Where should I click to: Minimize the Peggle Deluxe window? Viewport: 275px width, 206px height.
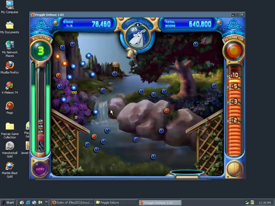click(233, 15)
